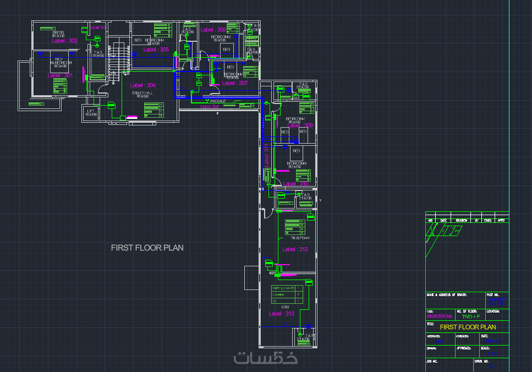The image size is (532, 372).
Task: Click the 'Label : 309' annotation
Action: [x=300, y=125]
